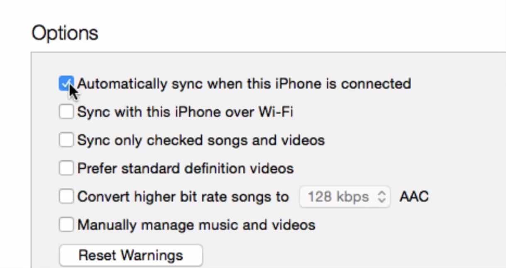Enable the Sync over Wi-Fi checkbox
Screen dimensions: 506x268
66,112
